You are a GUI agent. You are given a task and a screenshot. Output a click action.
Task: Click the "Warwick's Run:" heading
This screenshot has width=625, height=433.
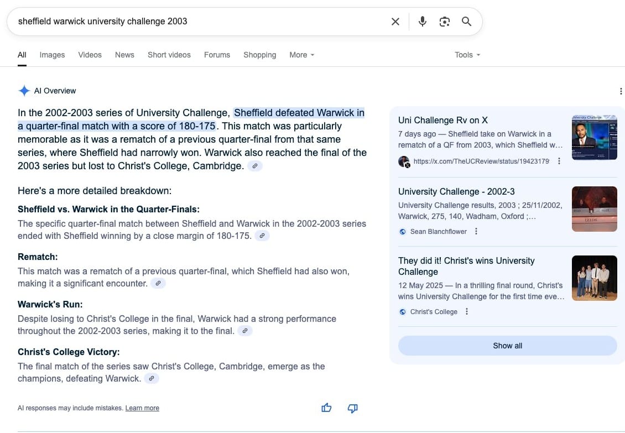click(50, 304)
